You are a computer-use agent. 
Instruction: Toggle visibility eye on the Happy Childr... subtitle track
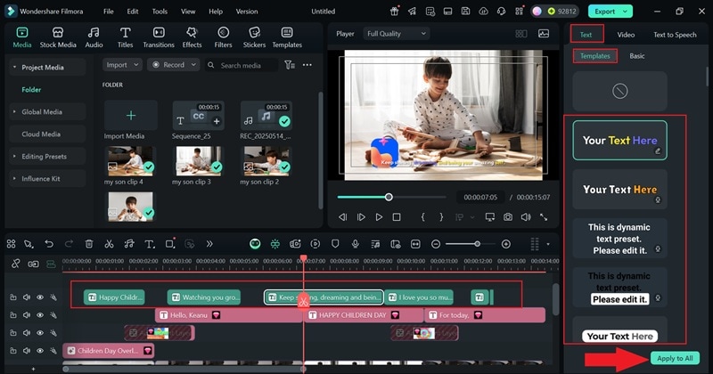click(40, 297)
